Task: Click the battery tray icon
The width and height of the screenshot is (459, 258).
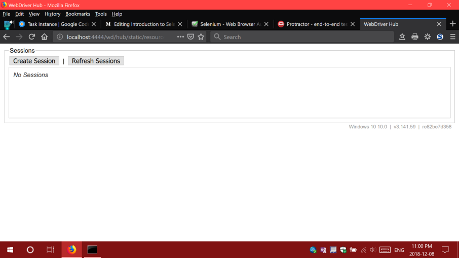Action: coord(353,250)
